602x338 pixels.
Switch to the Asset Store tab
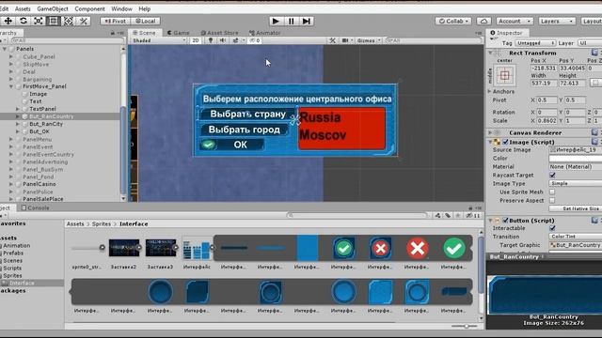[x=219, y=33]
